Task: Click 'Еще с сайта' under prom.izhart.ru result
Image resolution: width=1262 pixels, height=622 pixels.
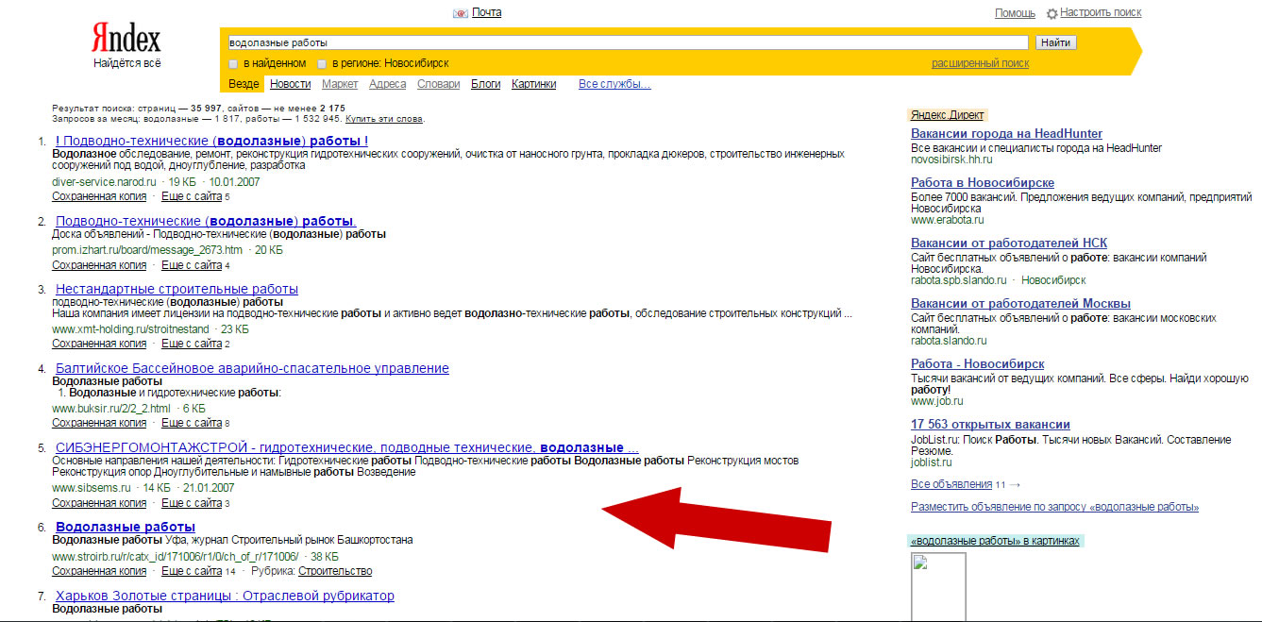Action: 192,265
